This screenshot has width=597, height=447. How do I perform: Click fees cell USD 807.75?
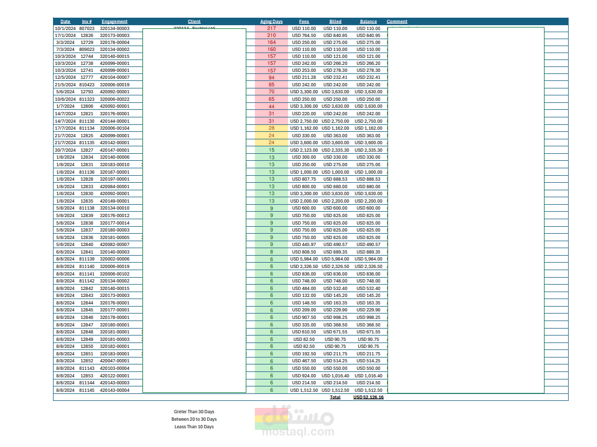[x=304, y=179]
